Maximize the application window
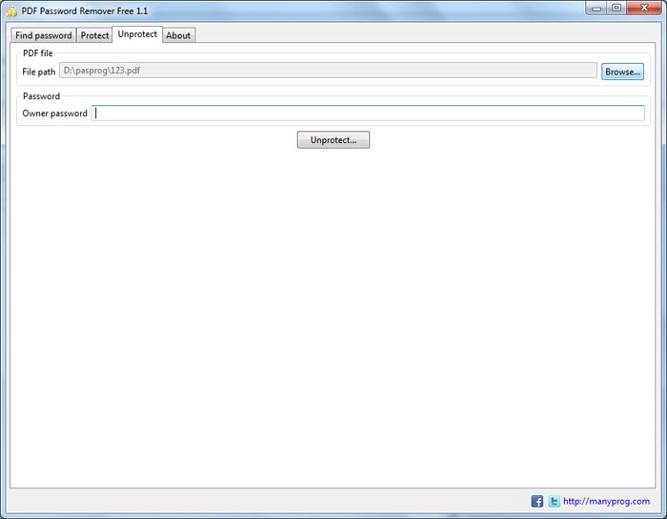 616,8
